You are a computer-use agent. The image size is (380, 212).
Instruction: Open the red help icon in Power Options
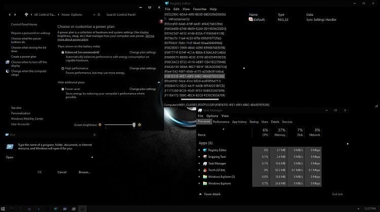pos(161,22)
